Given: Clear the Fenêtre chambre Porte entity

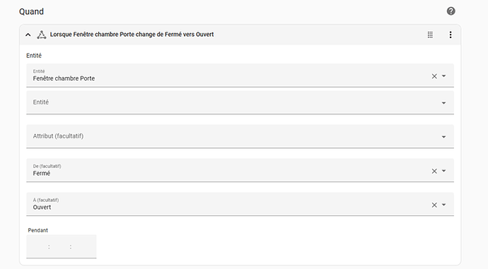Looking at the screenshot, I should [434, 76].
